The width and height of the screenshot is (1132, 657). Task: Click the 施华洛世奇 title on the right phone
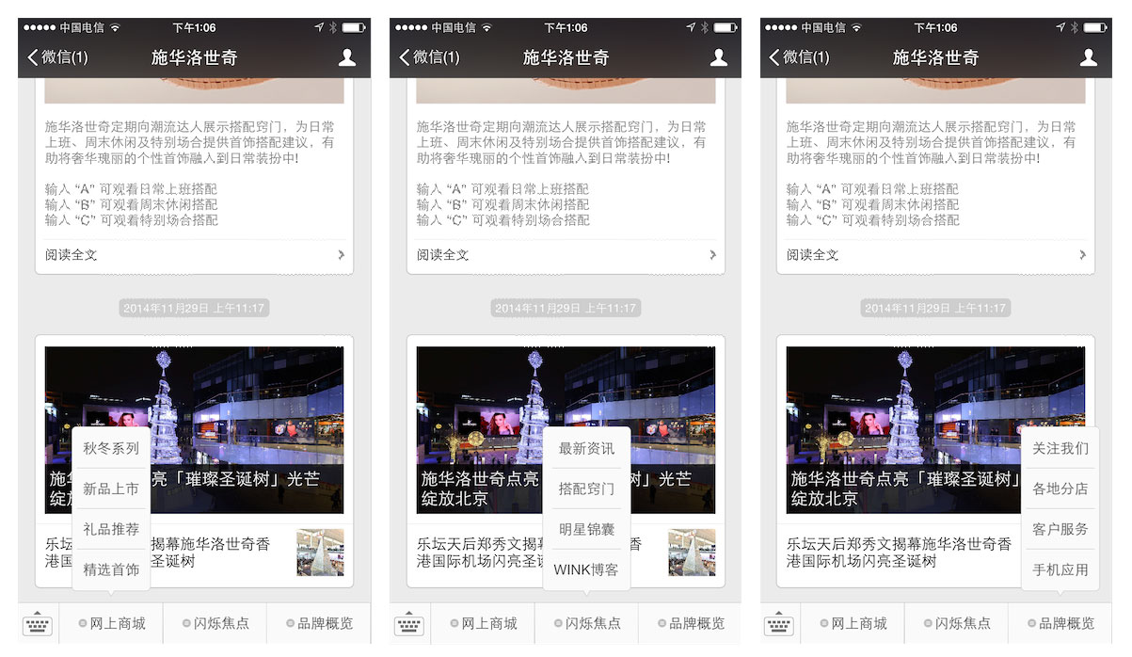click(x=936, y=57)
